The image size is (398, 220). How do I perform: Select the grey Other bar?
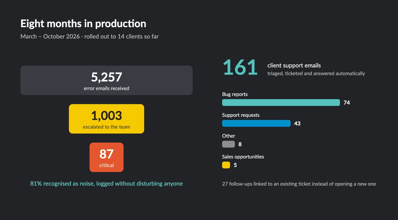click(x=228, y=144)
